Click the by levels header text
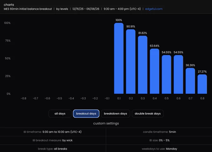The image size is (212, 152). click(x=62, y=9)
